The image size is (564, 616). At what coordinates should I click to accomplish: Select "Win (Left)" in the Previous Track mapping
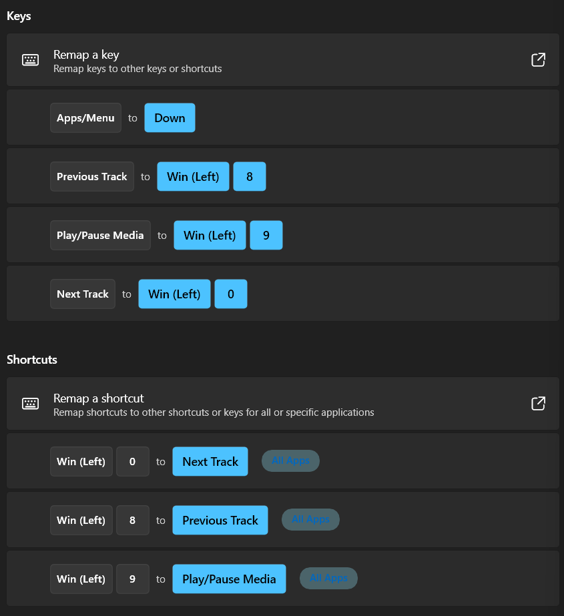pos(193,176)
